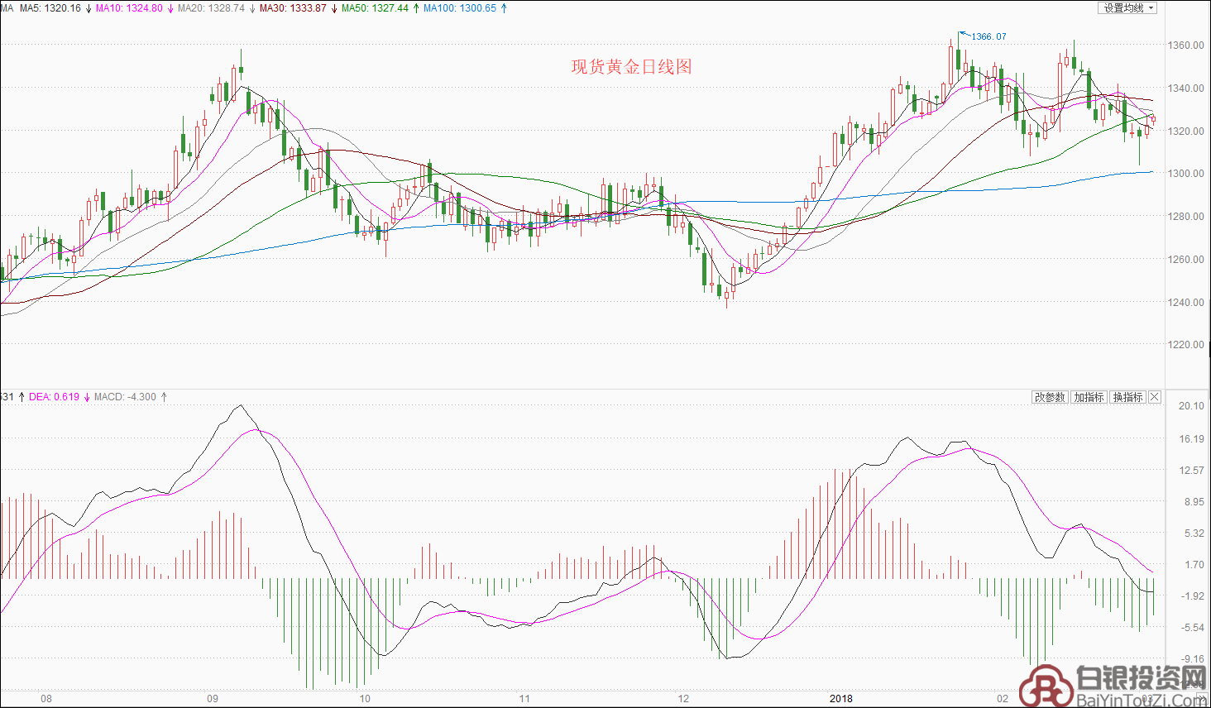This screenshot has width=1211, height=708.
Task: Click the 1366.07 high price marker
Action: click(x=988, y=36)
